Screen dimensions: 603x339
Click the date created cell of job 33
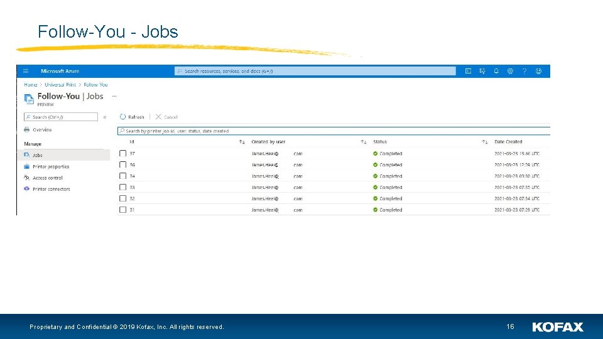(x=517, y=187)
